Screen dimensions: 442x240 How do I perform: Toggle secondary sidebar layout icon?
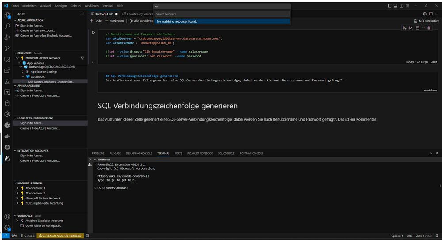(x=401, y=6)
